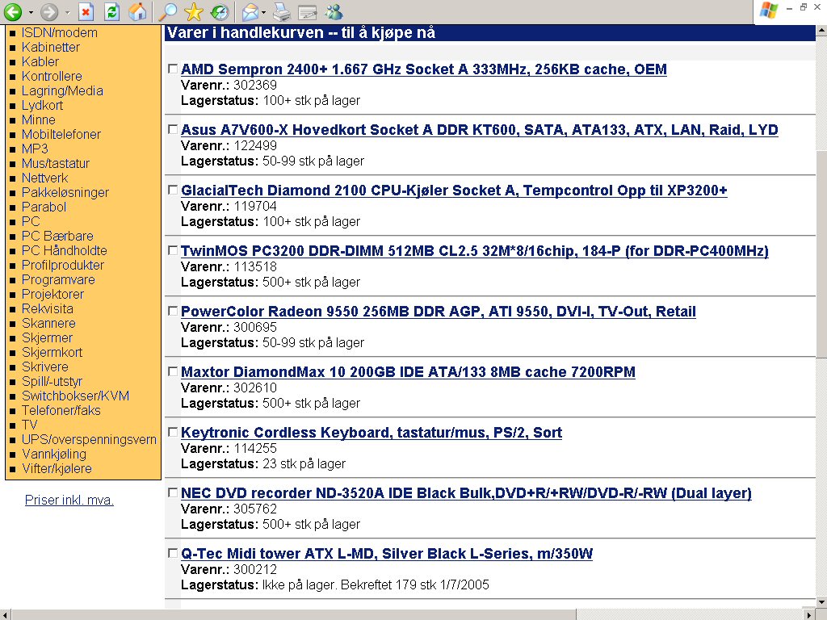
Task: Click '23 stk på lager' stock status
Action: (x=304, y=464)
